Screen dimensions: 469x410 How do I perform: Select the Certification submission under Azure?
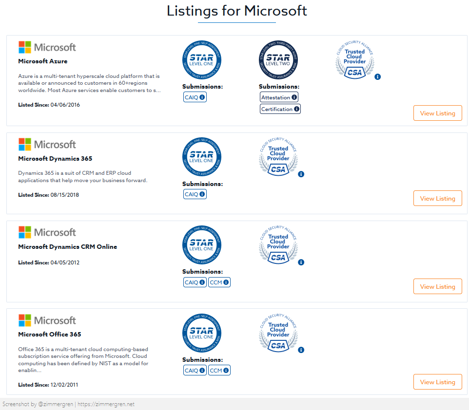pos(280,109)
